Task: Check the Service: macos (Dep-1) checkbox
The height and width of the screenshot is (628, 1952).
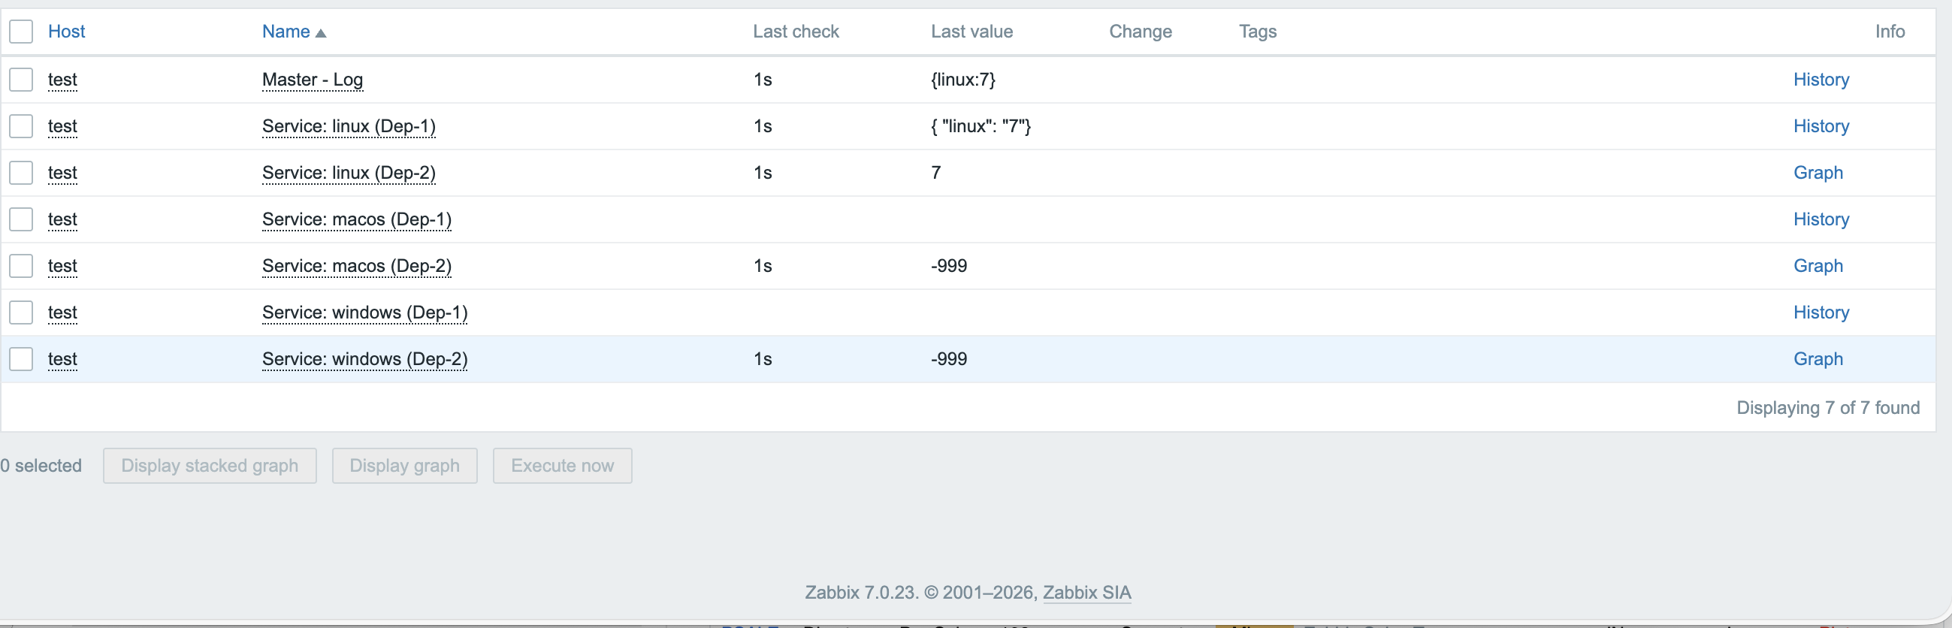Action: click(x=21, y=219)
